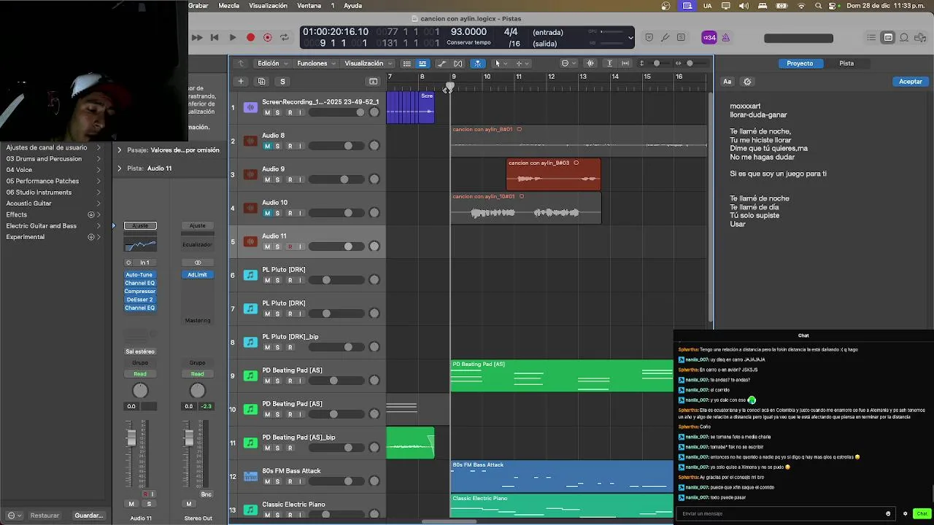Screen dimensions: 934x525
Task: Toggle the Catch Playhead button
Action: tap(477, 63)
